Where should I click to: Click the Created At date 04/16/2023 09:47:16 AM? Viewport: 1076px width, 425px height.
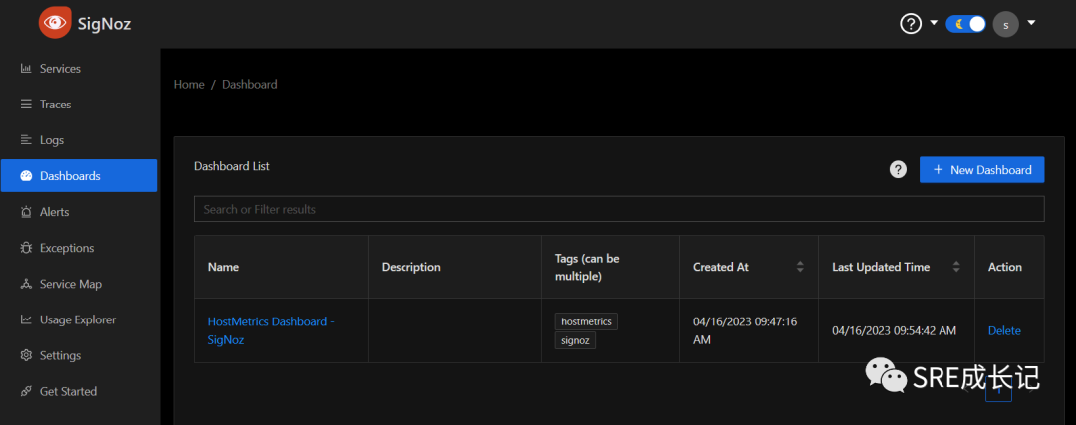(745, 330)
